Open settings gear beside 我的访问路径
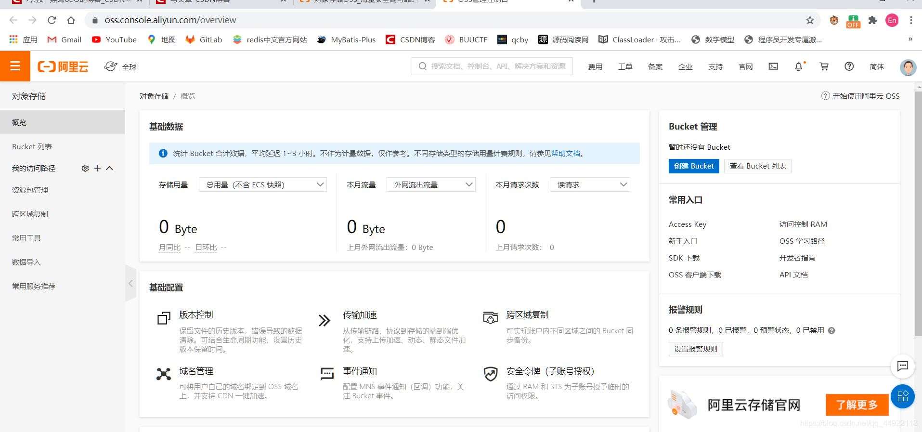Screen dimensions: 922x432 (85, 168)
